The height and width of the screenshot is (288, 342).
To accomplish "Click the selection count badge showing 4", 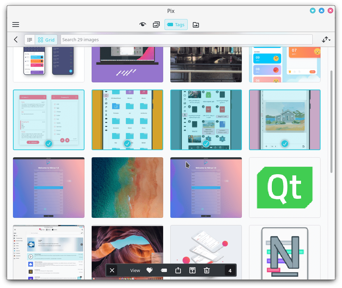I will (230, 270).
